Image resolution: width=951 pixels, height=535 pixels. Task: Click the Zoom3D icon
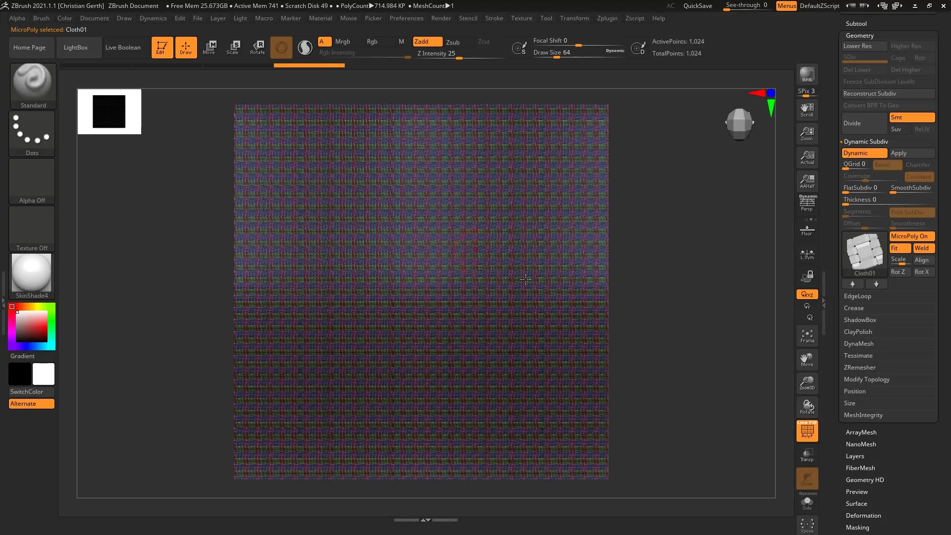807,383
